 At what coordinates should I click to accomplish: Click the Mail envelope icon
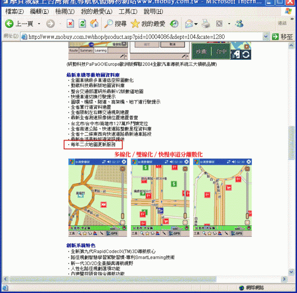point(189,24)
